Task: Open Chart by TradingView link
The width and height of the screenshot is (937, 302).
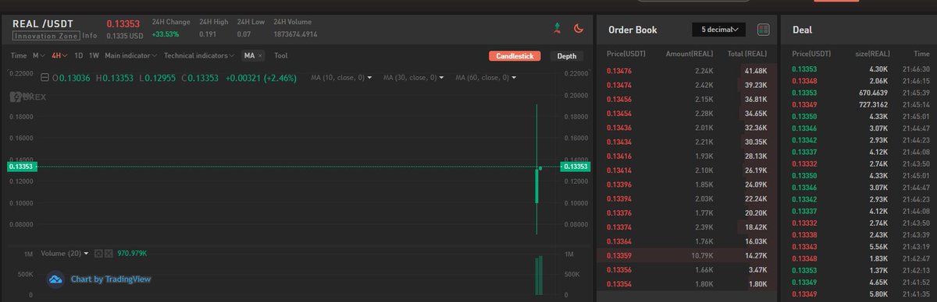Action: click(111, 279)
